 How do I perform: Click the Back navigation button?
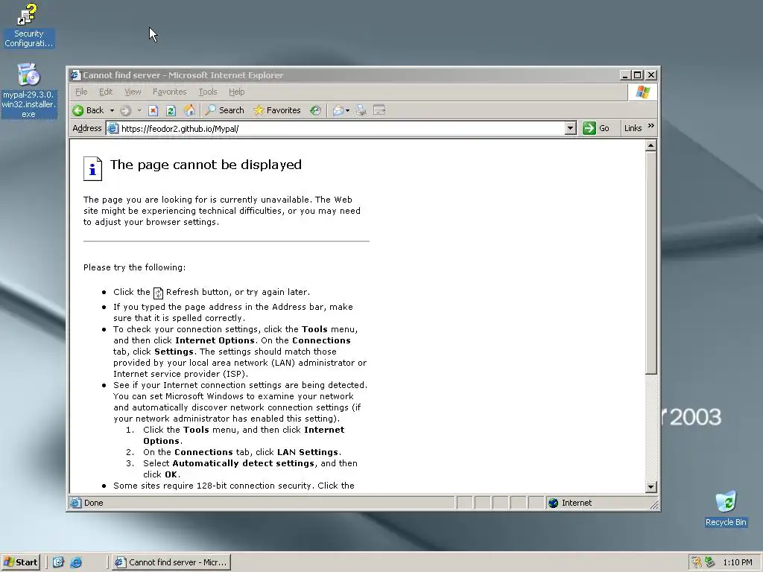[x=88, y=110]
